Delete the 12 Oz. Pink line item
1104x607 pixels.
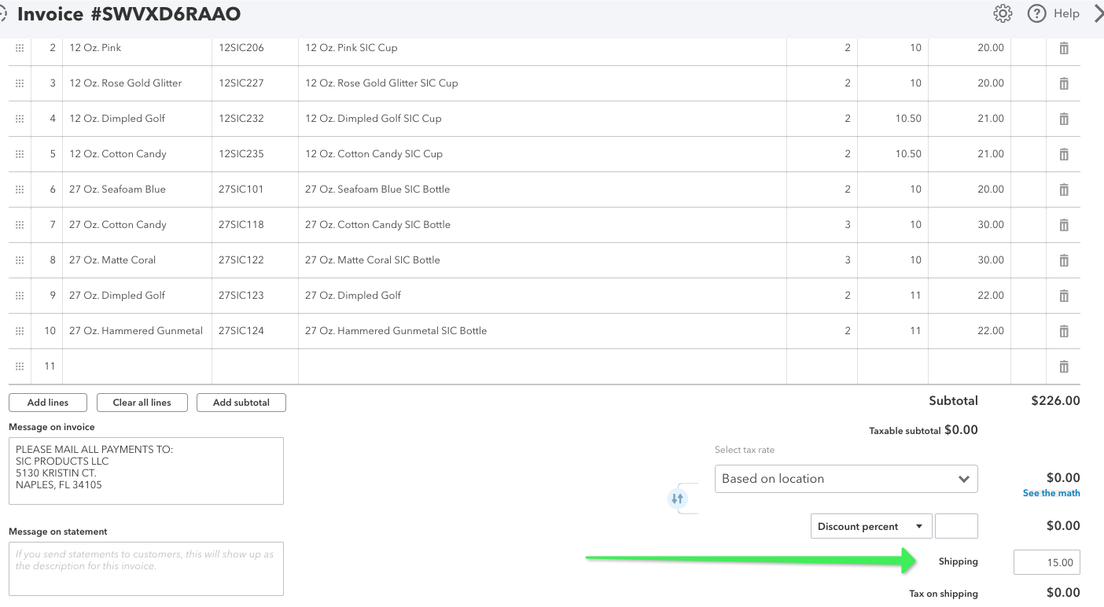pos(1064,48)
